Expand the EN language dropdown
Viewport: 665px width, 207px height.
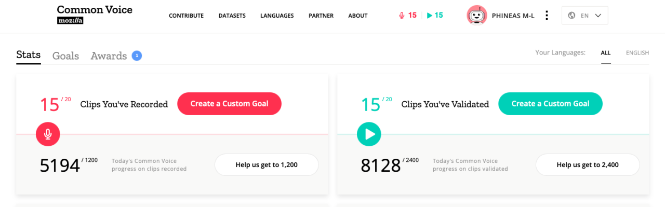click(x=585, y=16)
